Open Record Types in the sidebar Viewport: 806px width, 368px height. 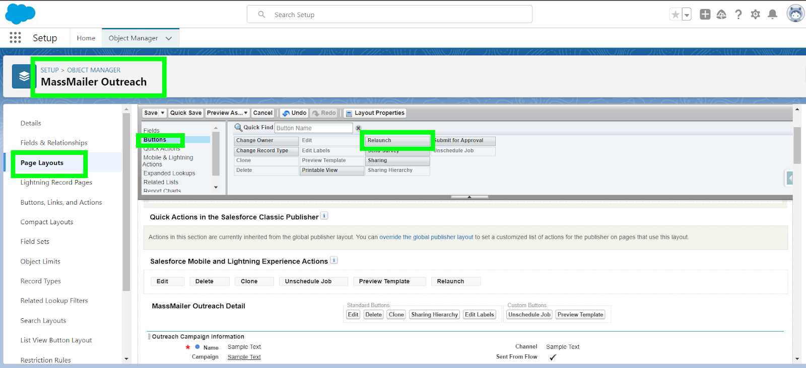coord(41,281)
